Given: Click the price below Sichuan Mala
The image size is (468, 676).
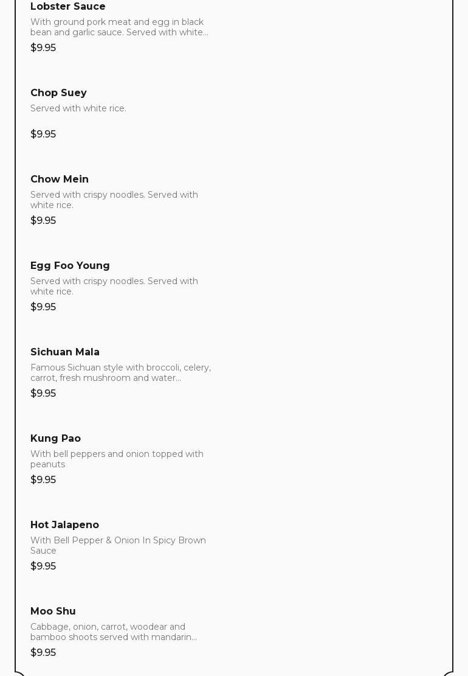Looking at the screenshot, I should point(43,394).
